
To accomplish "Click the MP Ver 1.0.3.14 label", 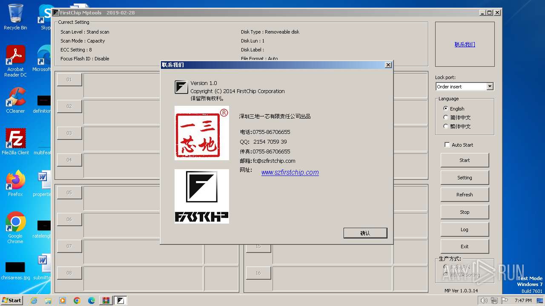I will (461, 291).
